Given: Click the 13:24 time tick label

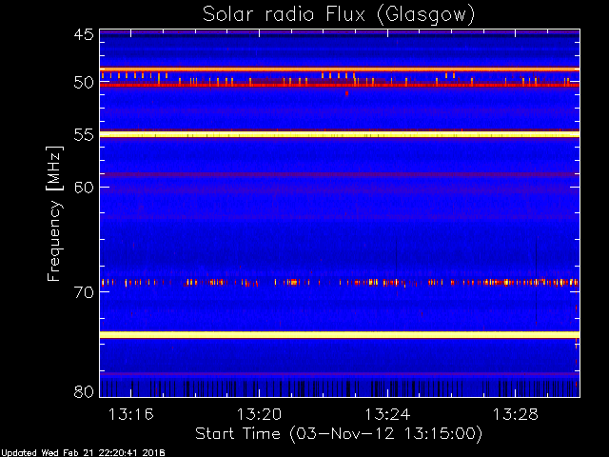Looking at the screenshot, I should pos(387,414).
